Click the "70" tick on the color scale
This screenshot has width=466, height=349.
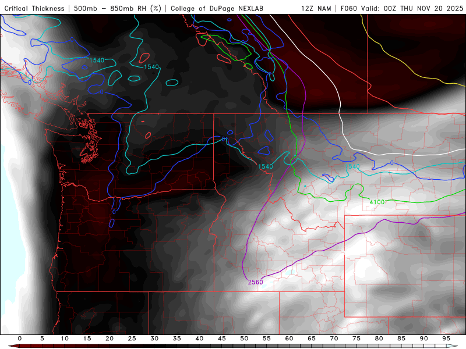point(334,339)
